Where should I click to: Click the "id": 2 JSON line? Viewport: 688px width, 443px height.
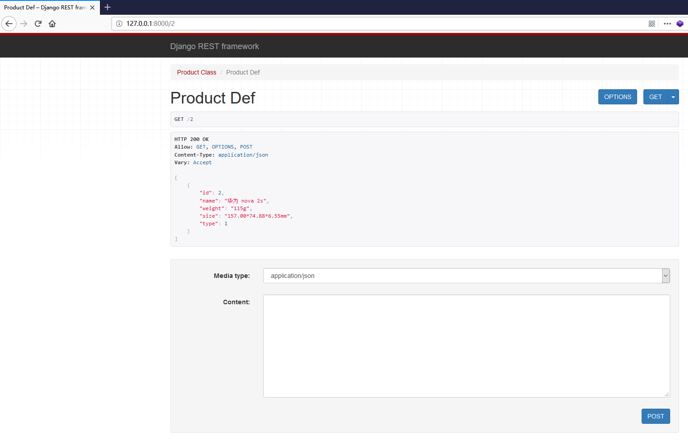(x=212, y=193)
